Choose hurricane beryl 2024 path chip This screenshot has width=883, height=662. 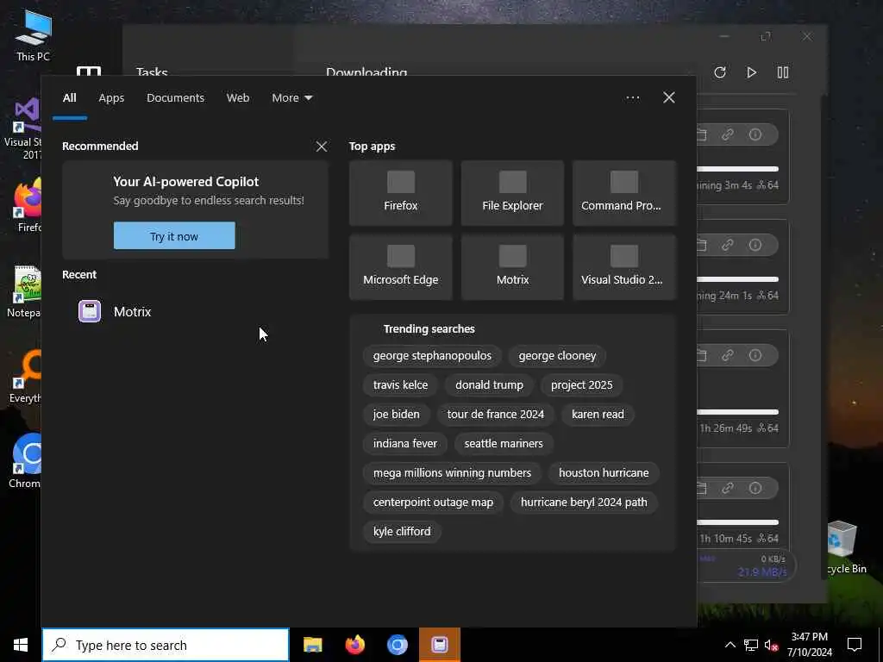tap(584, 503)
